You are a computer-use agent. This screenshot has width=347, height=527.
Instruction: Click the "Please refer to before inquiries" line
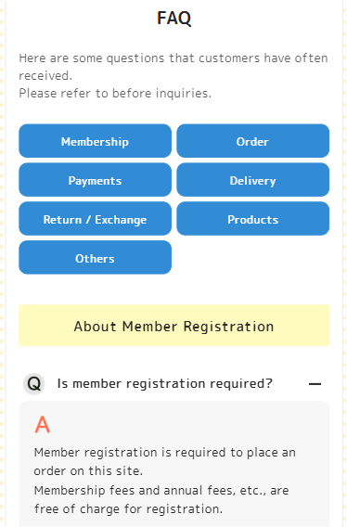pos(115,93)
